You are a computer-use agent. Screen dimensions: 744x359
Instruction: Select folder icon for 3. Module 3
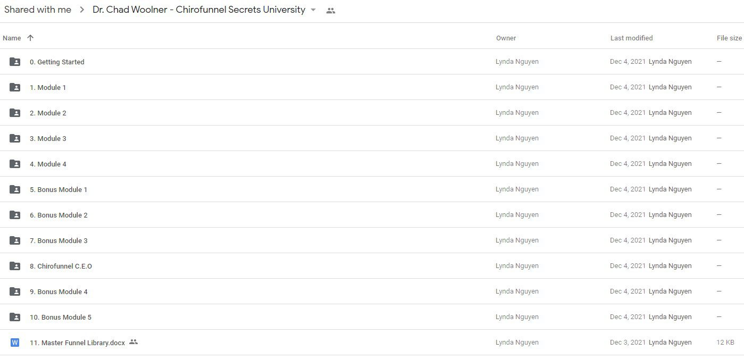pyautogui.click(x=15, y=138)
